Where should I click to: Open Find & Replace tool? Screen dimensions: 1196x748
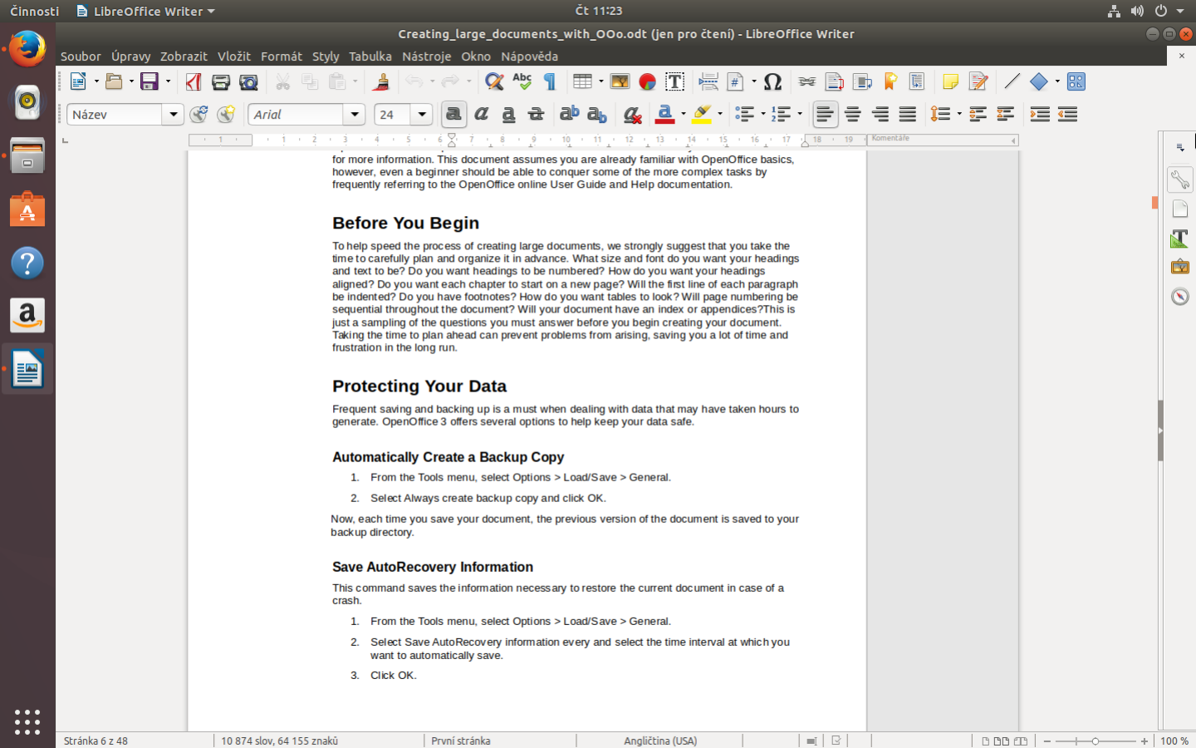494,81
